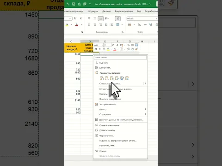Viewport: 222px width, 166px height.
Task: Click the Paste Link clipboard icon
Action: pyautogui.click(x=127, y=78)
